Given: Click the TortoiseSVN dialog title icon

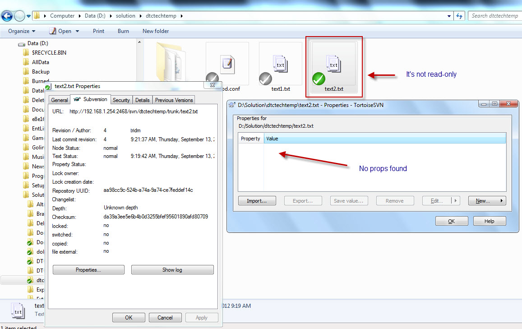Looking at the screenshot, I should tap(232, 105).
